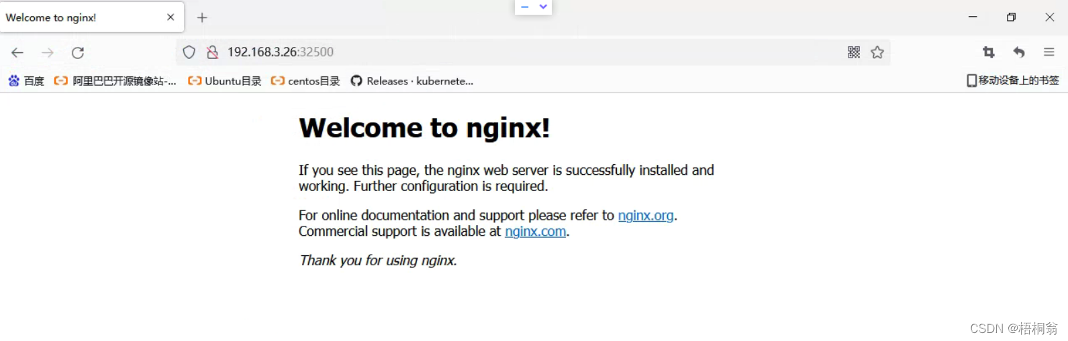The width and height of the screenshot is (1068, 341).
Task: Click the 'Thank you for using nginx.' text
Action: coord(379,261)
